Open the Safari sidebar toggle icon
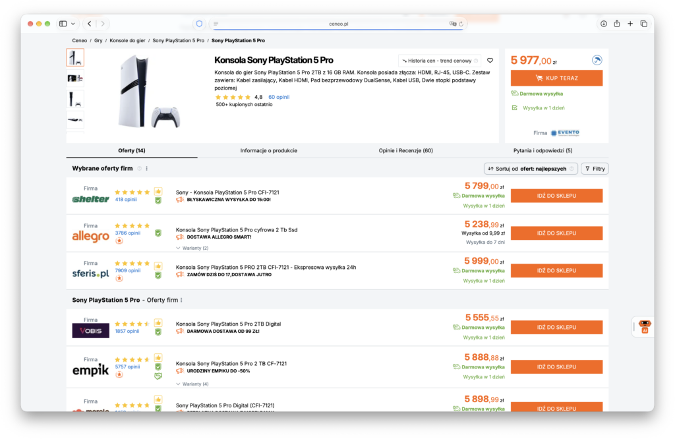 [63, 24]
